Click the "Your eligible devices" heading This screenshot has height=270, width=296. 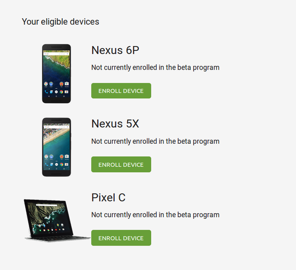[x=60, y=21]
